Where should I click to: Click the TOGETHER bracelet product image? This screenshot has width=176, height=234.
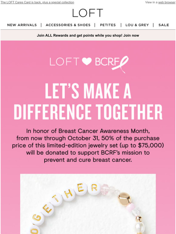[88, 204]
